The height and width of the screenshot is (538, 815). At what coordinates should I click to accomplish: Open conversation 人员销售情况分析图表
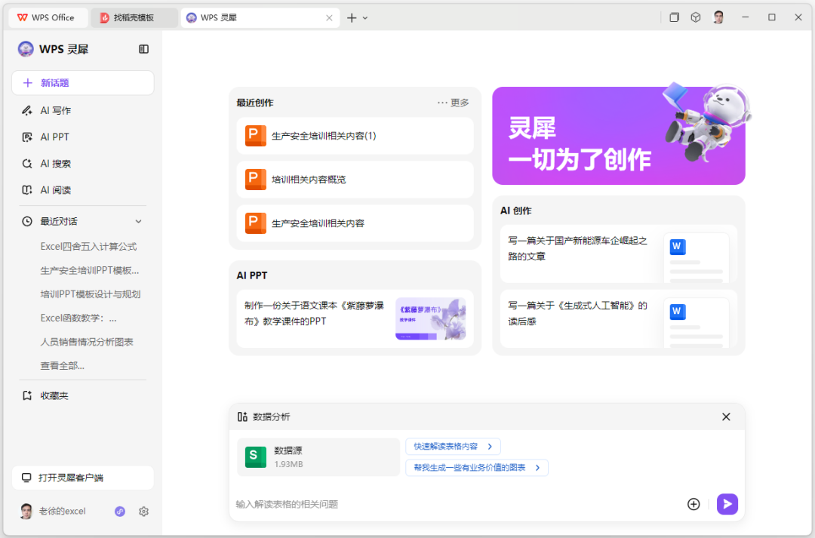click(87, 342)
